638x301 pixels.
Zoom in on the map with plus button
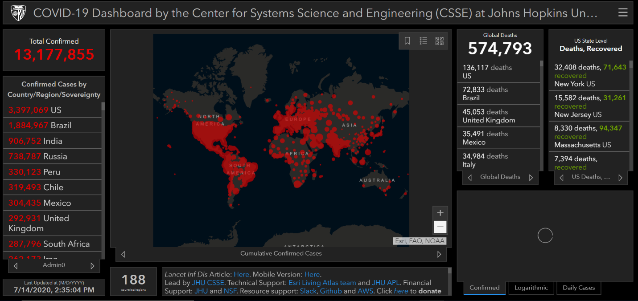click(440, 213)
